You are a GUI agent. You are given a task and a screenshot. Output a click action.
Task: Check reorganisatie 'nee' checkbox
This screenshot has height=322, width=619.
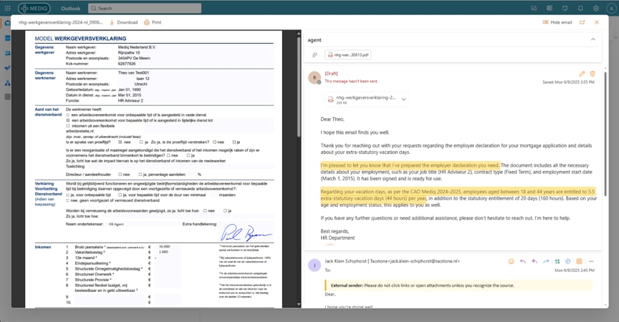click(x=168, y=155)
